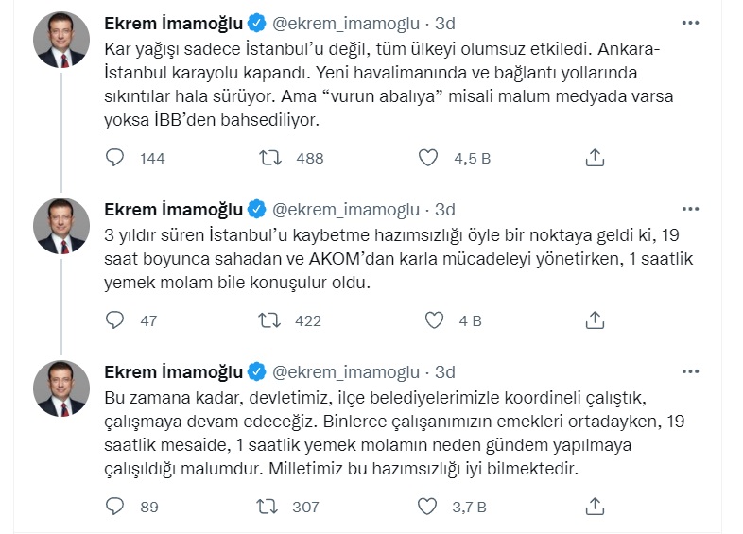Reply to the tweet with 47 replies
This screenshot has height=534, width=743.
click(x=115, y=320)
